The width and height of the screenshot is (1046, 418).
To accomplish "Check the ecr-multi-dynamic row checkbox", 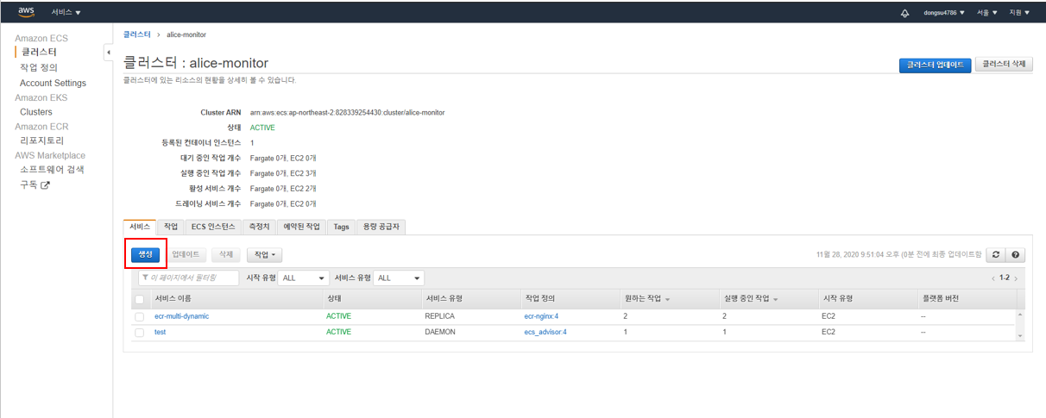I will tap(139, 316).
